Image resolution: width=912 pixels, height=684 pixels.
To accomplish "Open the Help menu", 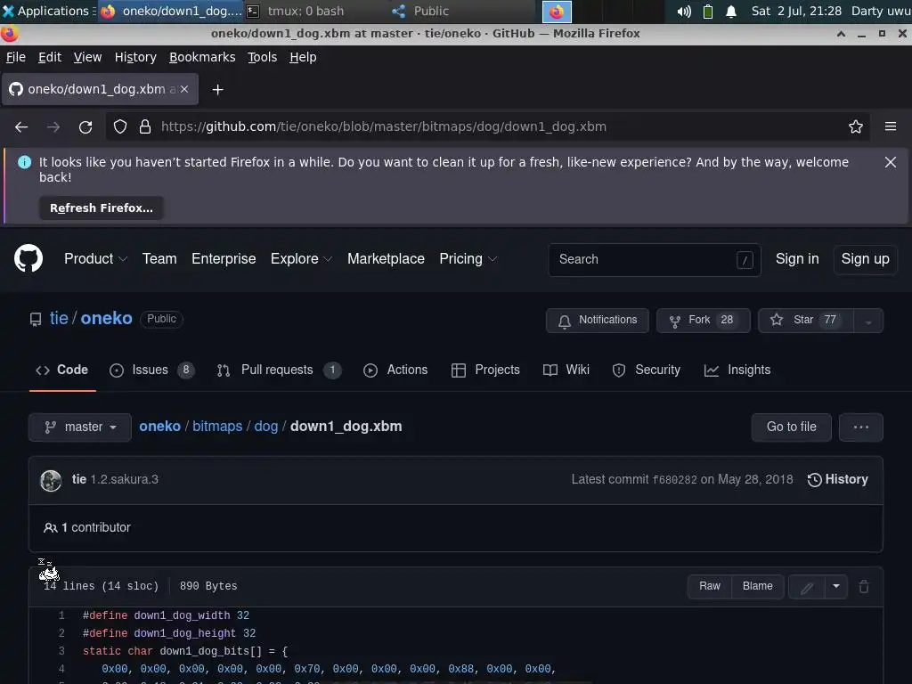I will tap(303, 57).
